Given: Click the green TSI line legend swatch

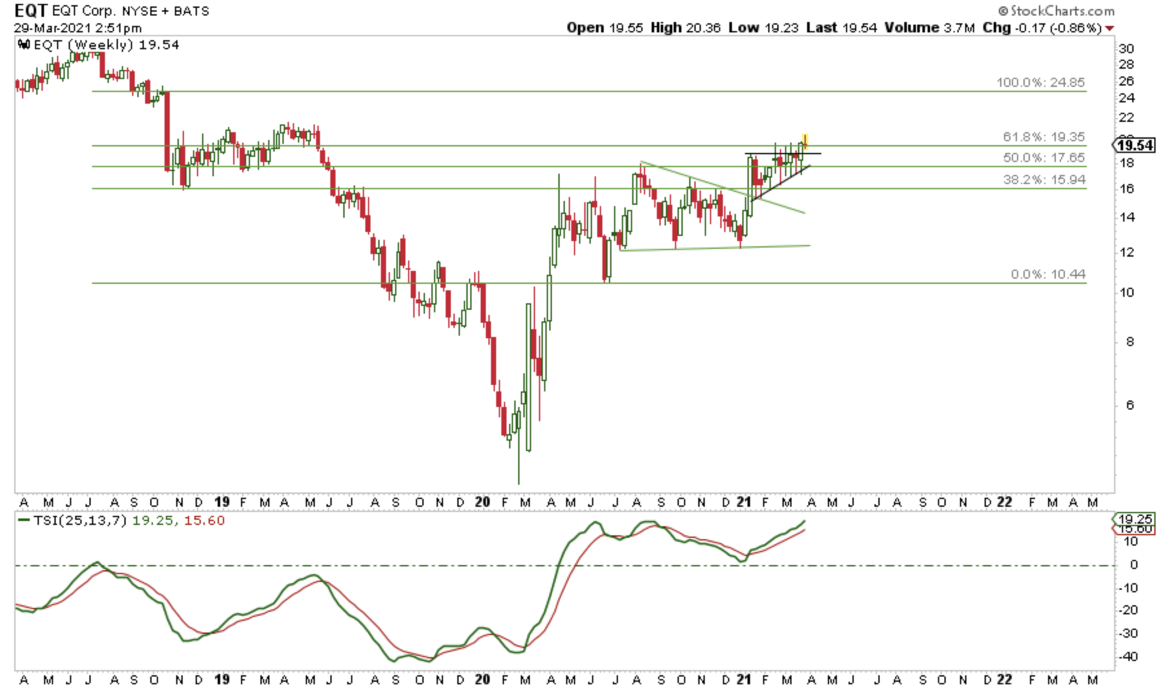Looking at the screenshot, I should 24,520.
